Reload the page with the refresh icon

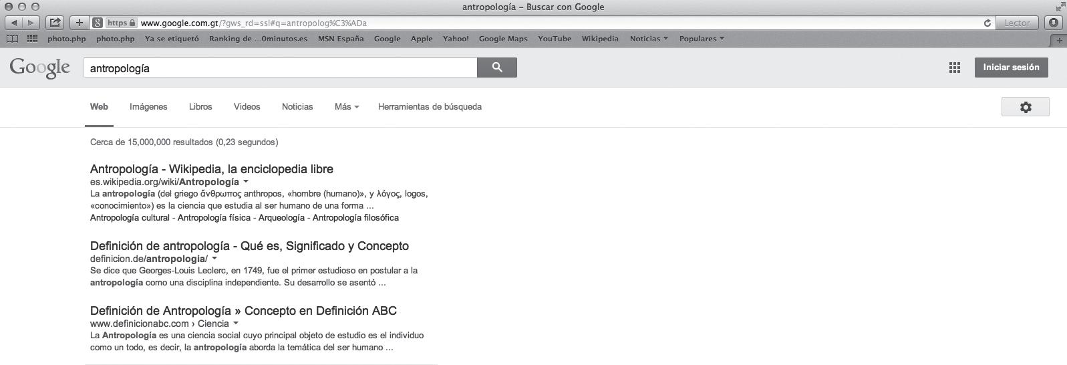(x=987, y=23)
